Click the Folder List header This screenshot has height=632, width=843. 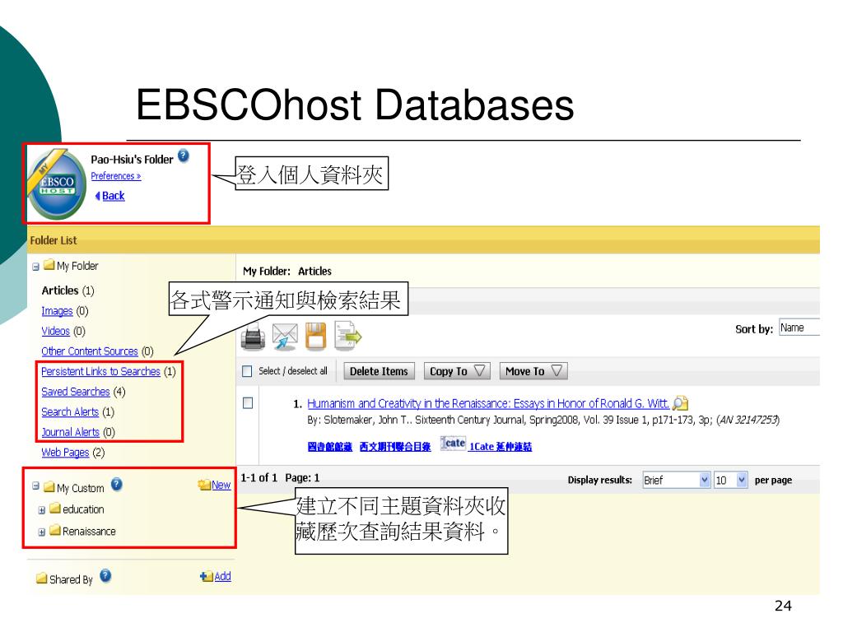(x=54, y=240)
